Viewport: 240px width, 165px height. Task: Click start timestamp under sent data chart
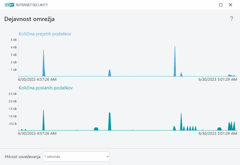click(37, 133)
